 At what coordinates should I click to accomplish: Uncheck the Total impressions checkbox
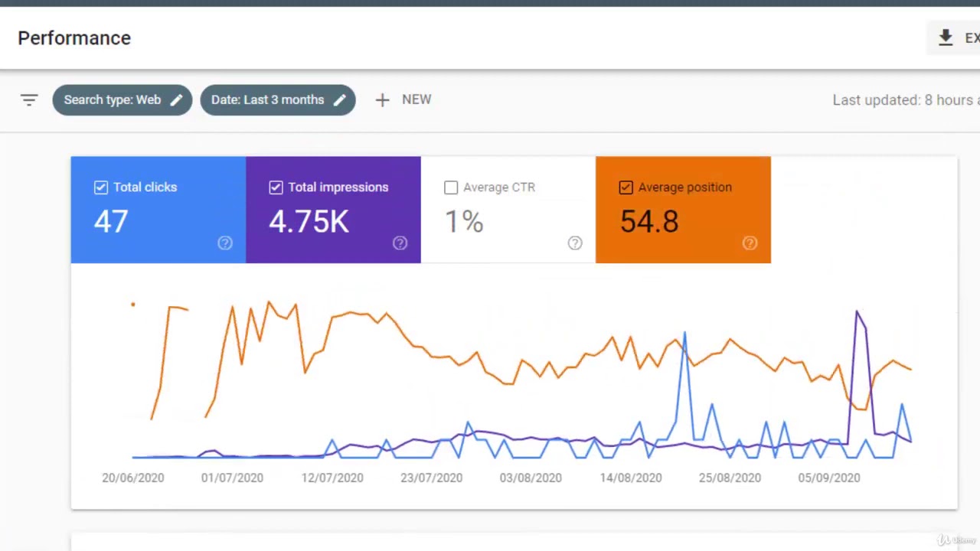[276, 187]
